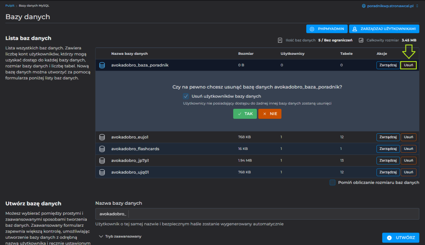Confirm deletion with TAK button
425x245 pixels.
point(245,114)
